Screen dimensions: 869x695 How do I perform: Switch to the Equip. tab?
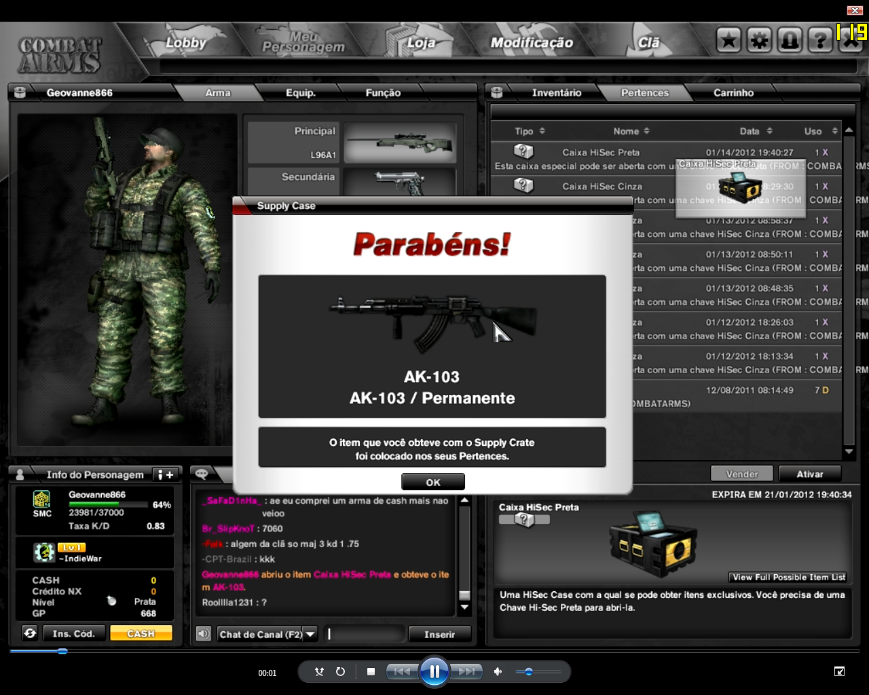coord(301,93)
